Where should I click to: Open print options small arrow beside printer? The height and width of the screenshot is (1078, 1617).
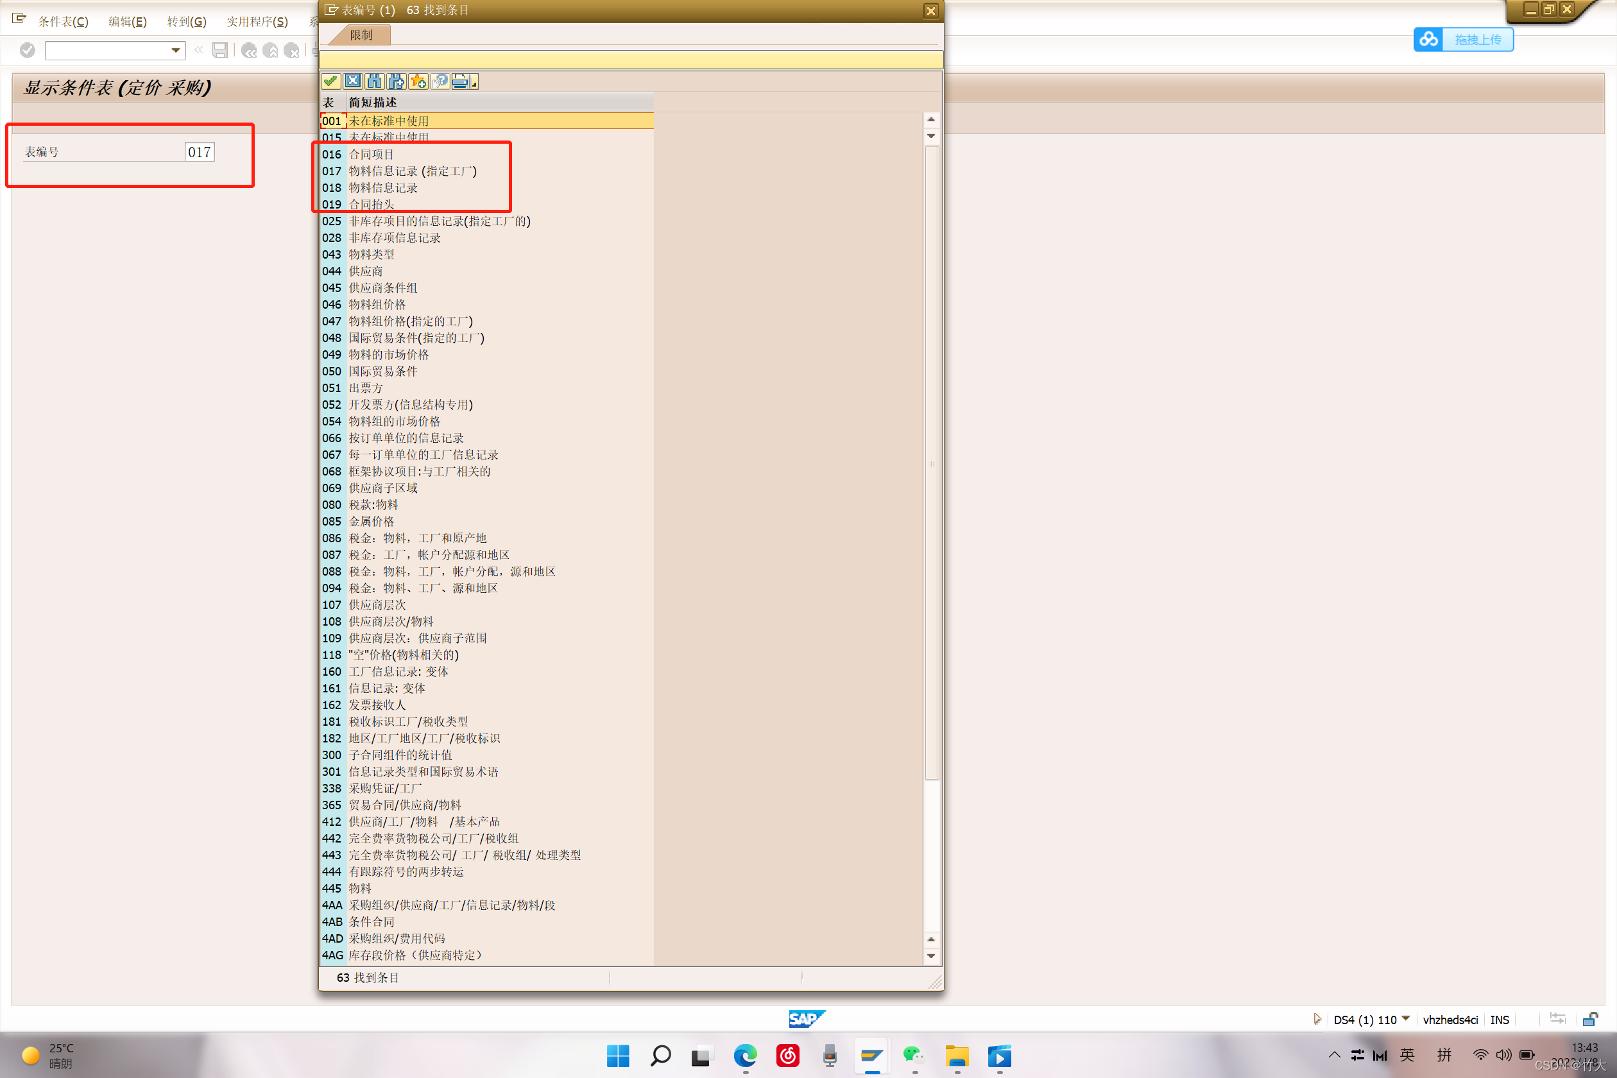coord(474,84)
